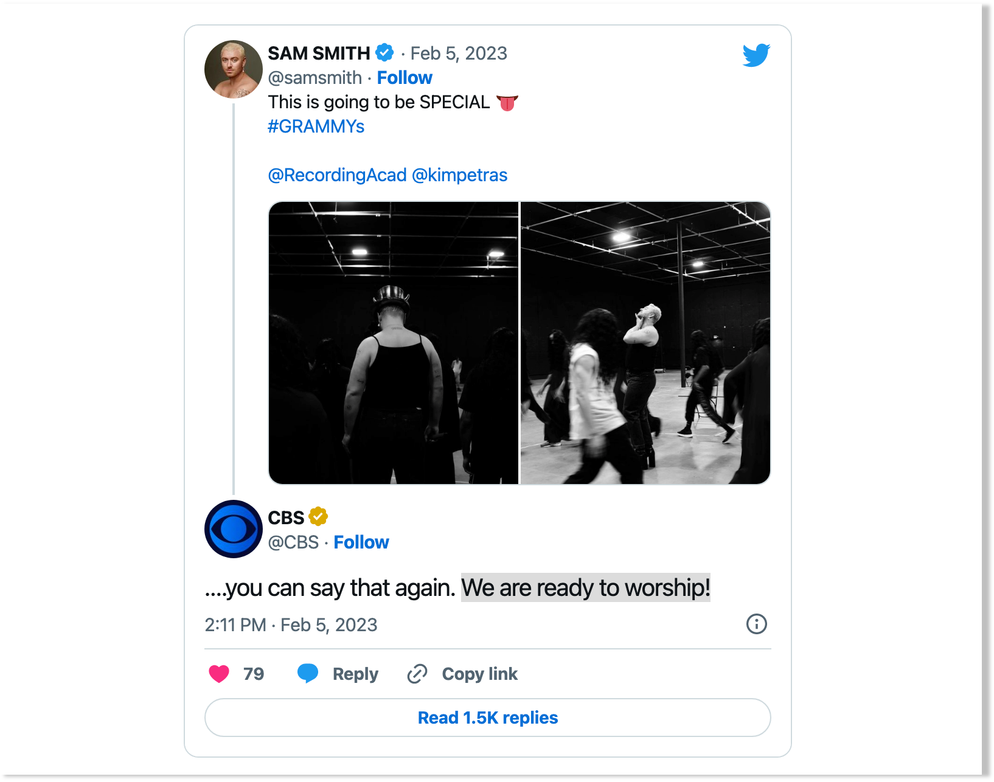Open the tweet info circle icon
This screenshot has width=994, height=782.
pyautogui.click(x=757, y=624)
